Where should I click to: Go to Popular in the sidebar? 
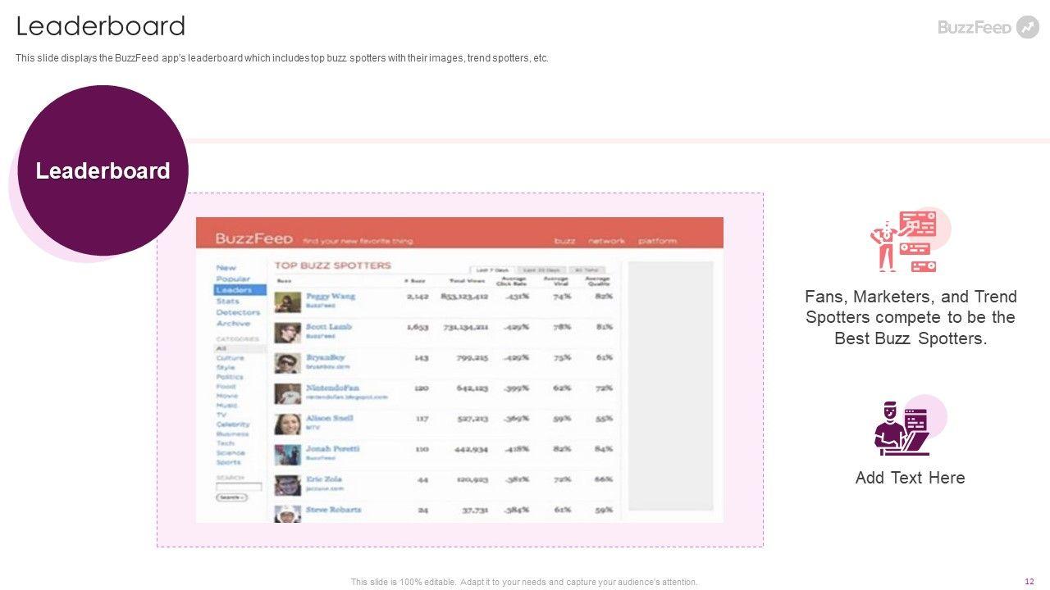coord(233,279)
